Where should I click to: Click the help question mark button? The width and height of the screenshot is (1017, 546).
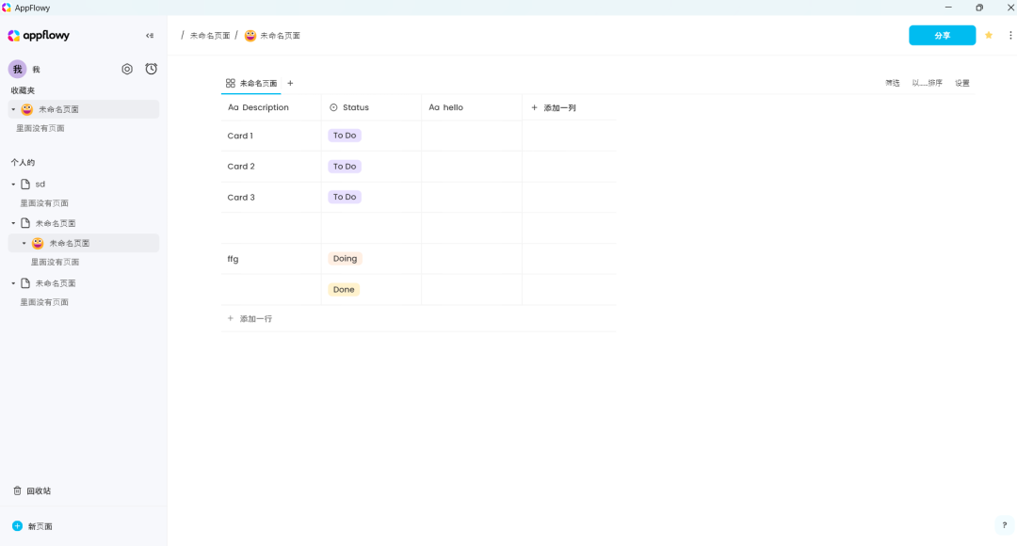pos(1004,525)
